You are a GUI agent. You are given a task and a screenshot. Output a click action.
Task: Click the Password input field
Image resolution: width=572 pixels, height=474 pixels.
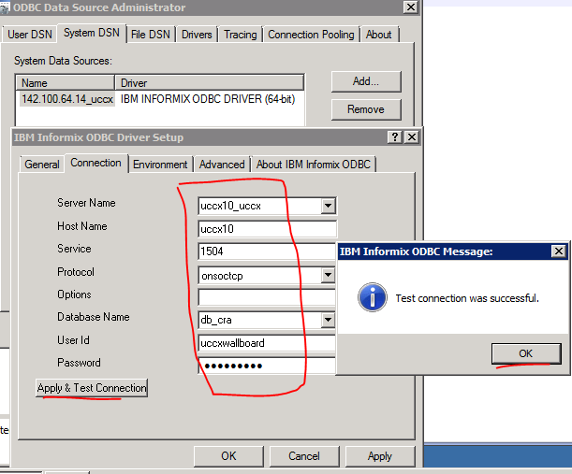pyautogui.click(x=267, y=366)
